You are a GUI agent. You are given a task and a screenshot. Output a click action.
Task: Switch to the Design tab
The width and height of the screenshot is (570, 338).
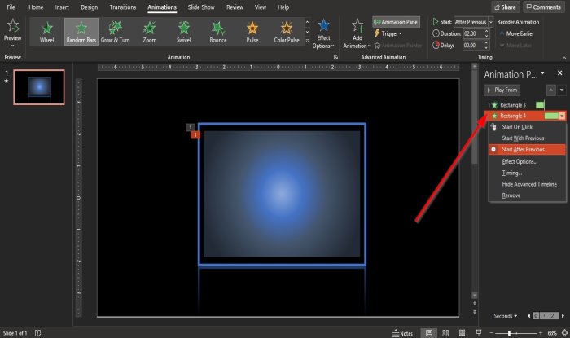click(89, 7)
